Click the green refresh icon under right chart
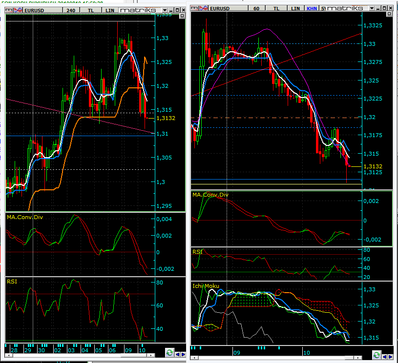The image size is (398, 363). pos(376,355)
